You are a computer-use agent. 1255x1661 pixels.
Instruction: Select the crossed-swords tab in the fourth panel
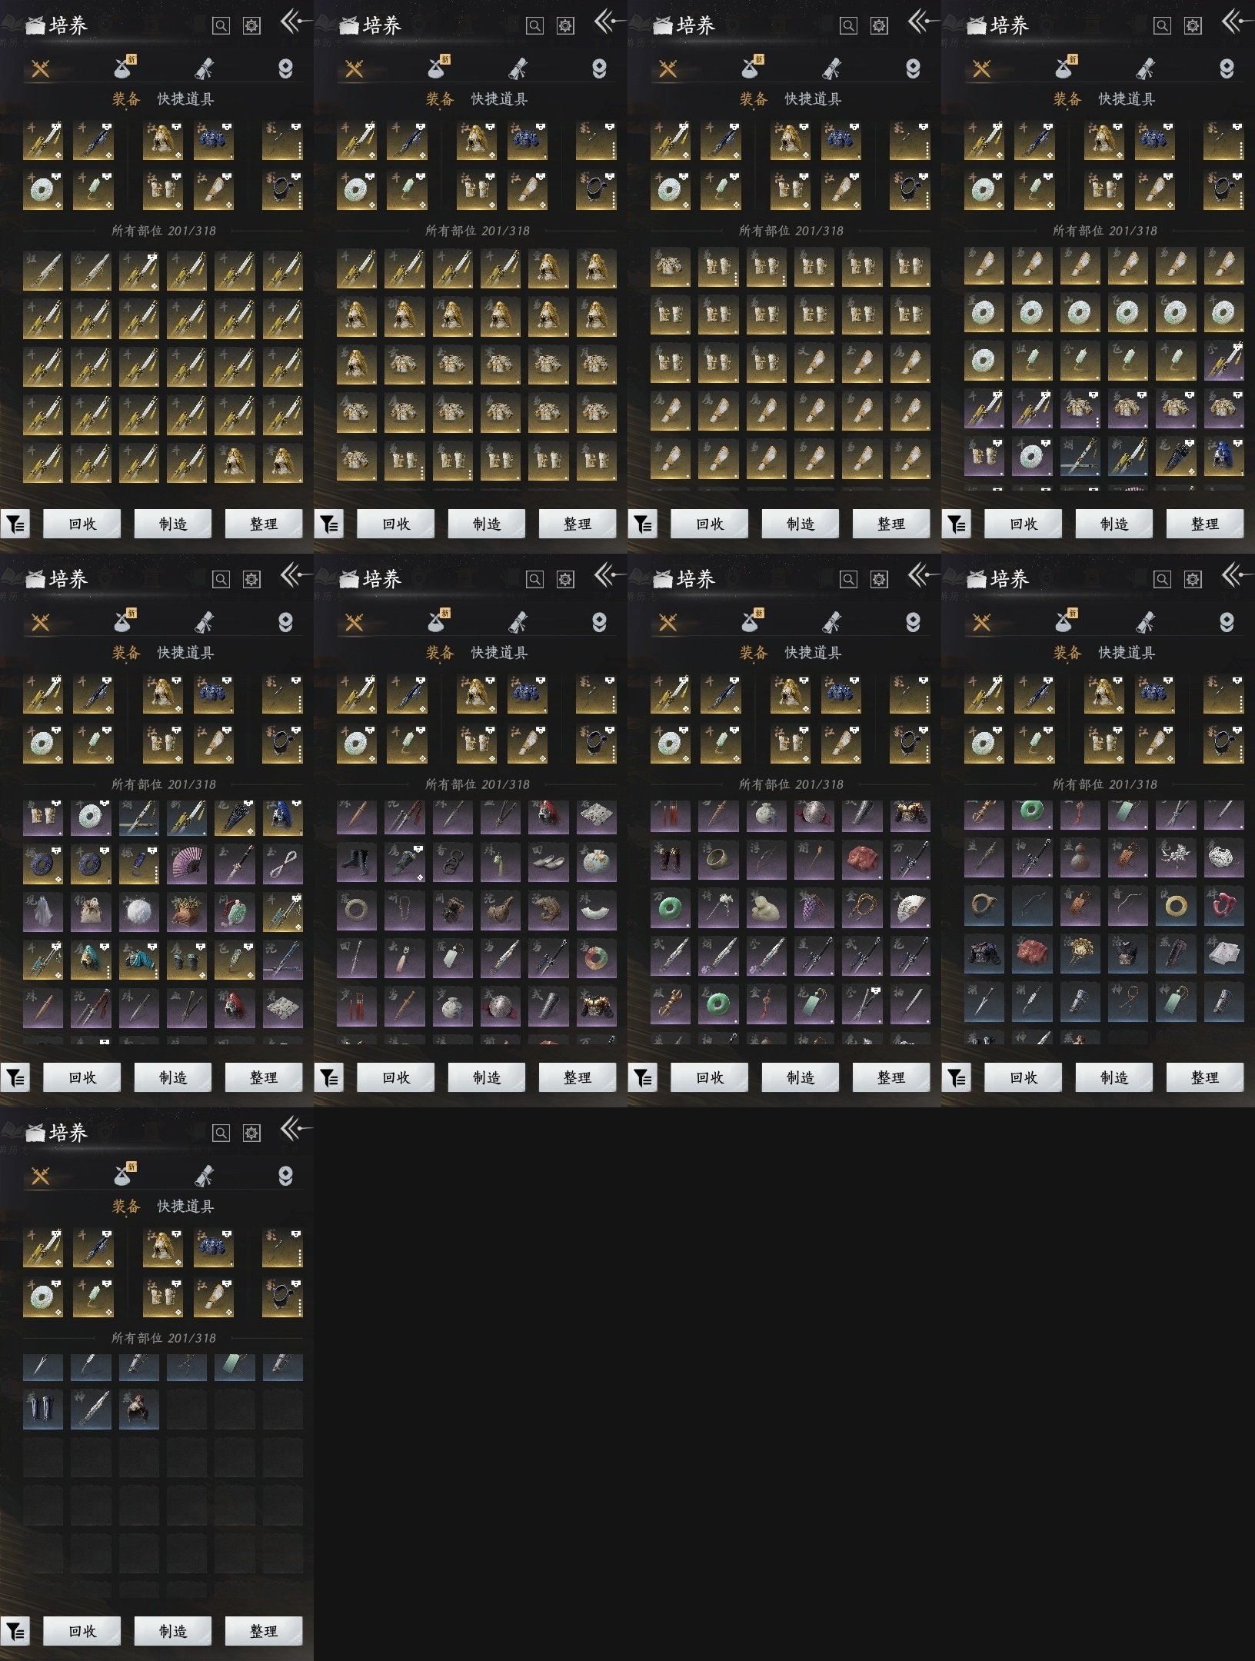[981, 69]
